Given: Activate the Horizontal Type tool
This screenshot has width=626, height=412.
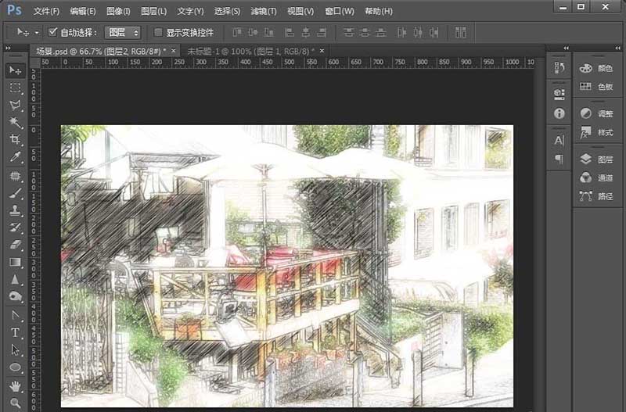Looking at the screenshot, I should pyautogui.click(x=15, y=332).
